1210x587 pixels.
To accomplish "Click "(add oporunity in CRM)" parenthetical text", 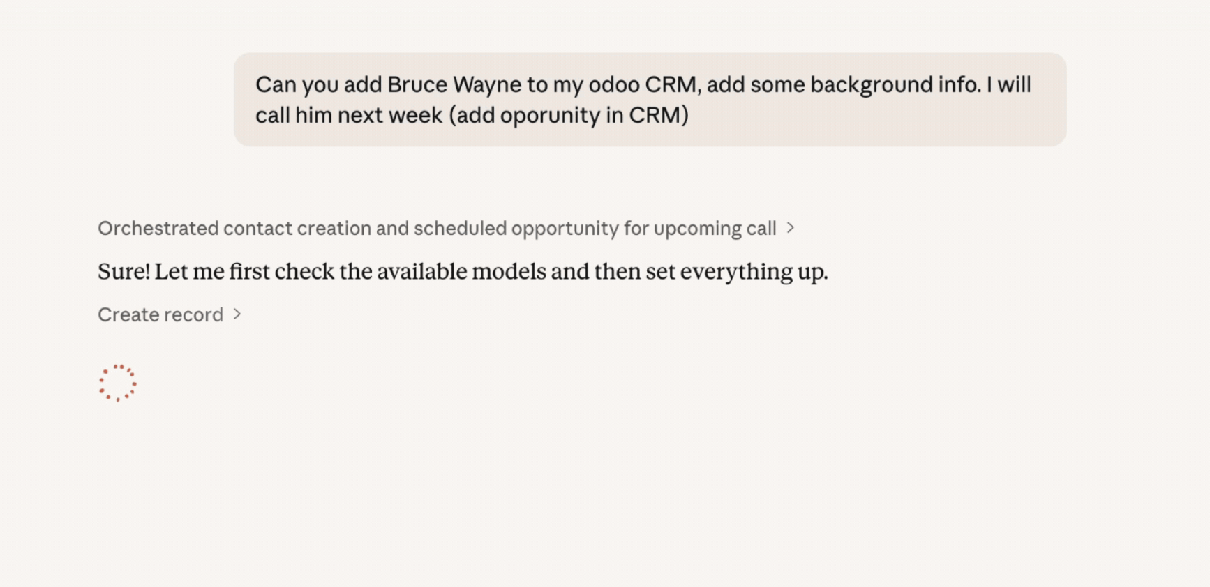I will [569, 115].
